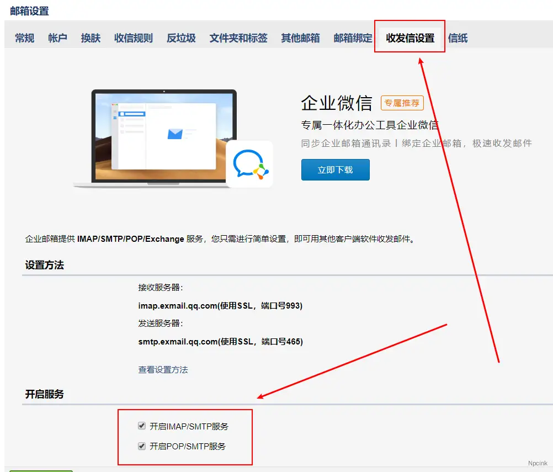Select the 反垃圾 tab
The height and width of the screenshot is (472, 553).
pos(181,38)
